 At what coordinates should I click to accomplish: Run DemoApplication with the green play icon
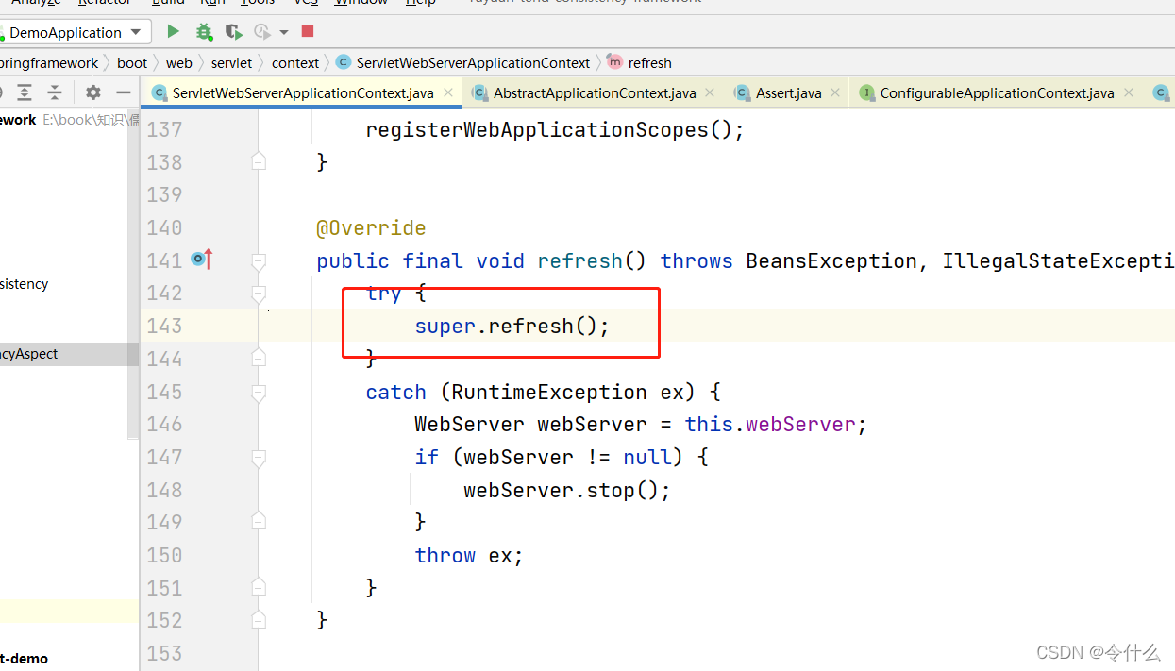(x=173, y=31)
